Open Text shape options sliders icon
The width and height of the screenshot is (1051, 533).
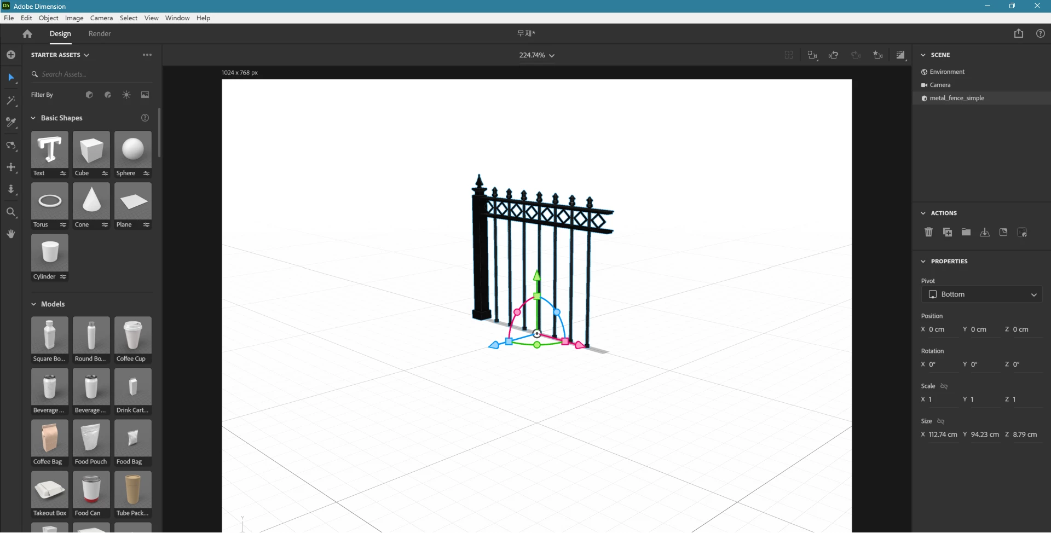click(x=63, y=173)
